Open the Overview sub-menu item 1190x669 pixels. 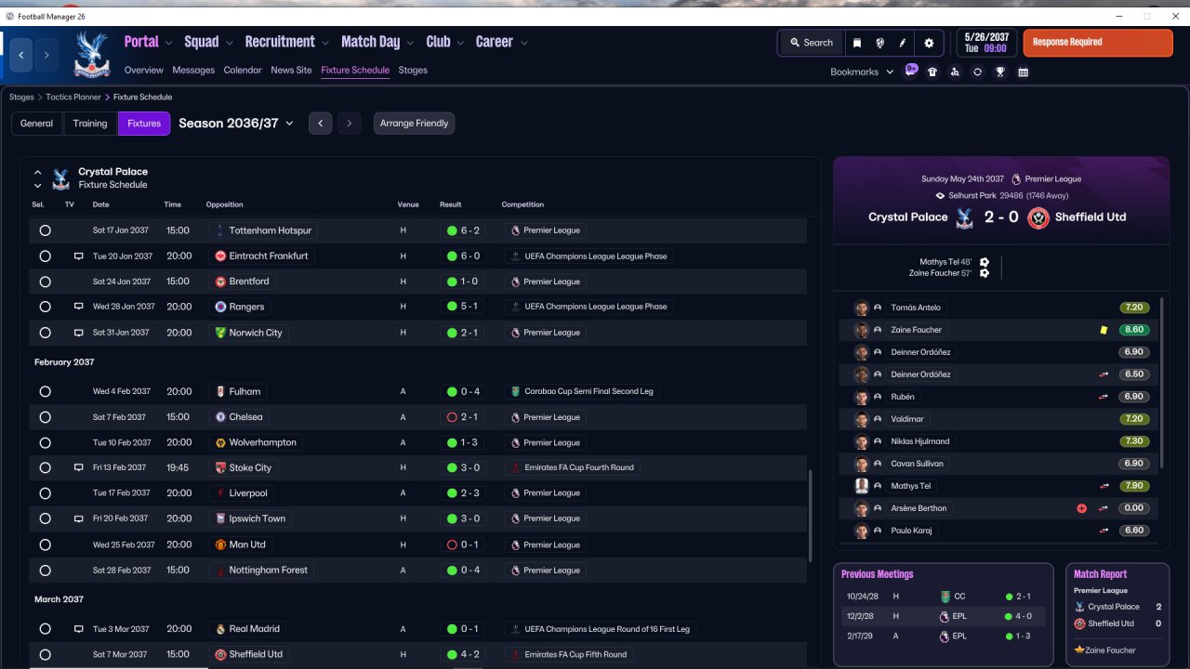pyautogui.click(x=143, y=70)
